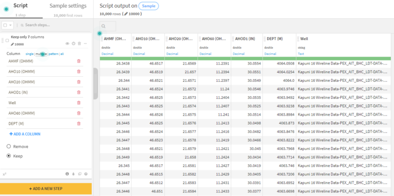Remove DEPT (M) from the column list

click(x=78, y=123)
